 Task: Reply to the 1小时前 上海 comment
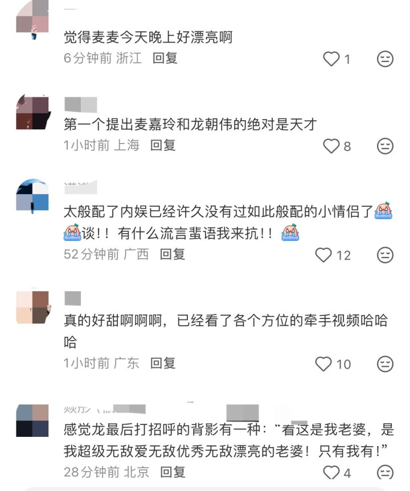163,145
